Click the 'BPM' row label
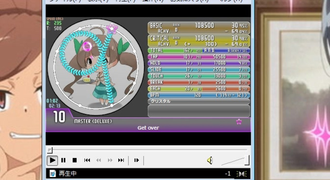Image resolution: width=330 pixels, height=180 pixels. pos(155,95)
